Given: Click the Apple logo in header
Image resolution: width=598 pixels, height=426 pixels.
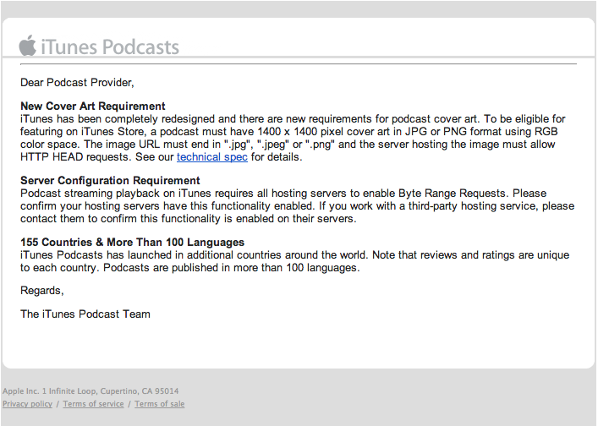Looking at the screenshot, I should point(28,46).
